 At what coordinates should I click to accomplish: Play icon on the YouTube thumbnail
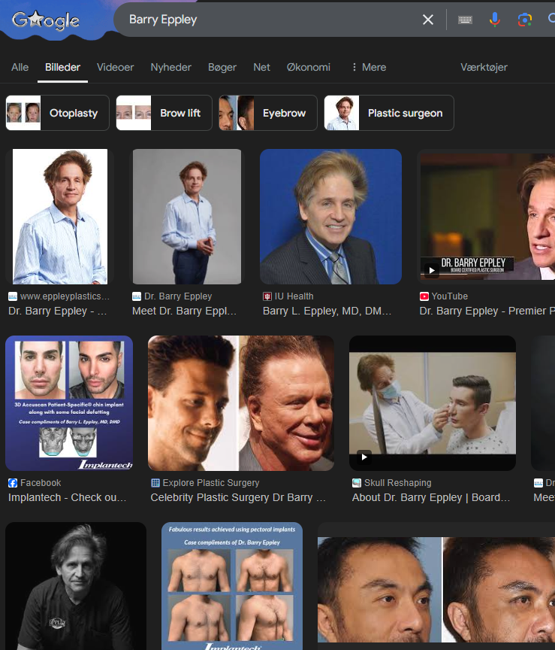click(432, 270)
